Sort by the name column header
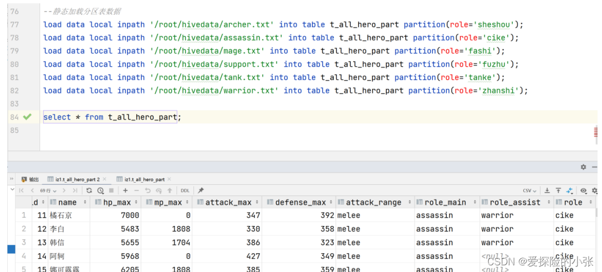 click(x=69, y=203)
